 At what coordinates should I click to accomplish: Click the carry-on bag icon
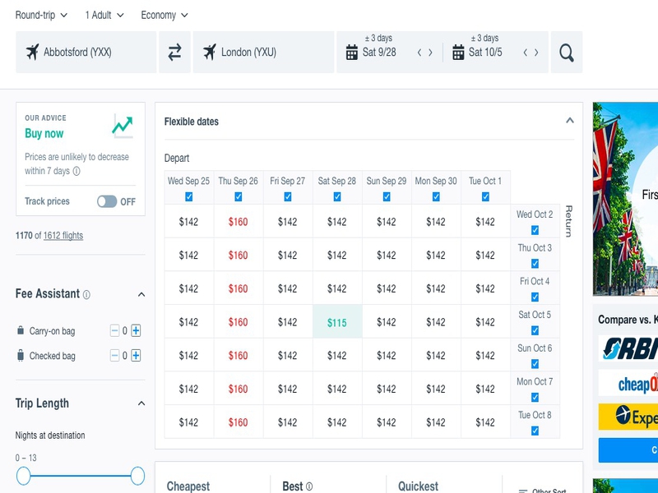click(x=20, y=330)
